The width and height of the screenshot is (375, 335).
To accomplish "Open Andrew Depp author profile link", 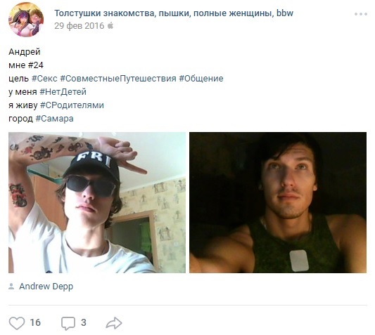I will click(x=46, y=287).
